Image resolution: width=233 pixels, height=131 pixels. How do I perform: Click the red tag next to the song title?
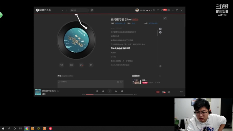click(x=135, y=20)
